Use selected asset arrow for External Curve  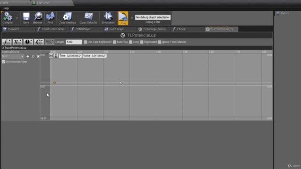coord(28,56)
